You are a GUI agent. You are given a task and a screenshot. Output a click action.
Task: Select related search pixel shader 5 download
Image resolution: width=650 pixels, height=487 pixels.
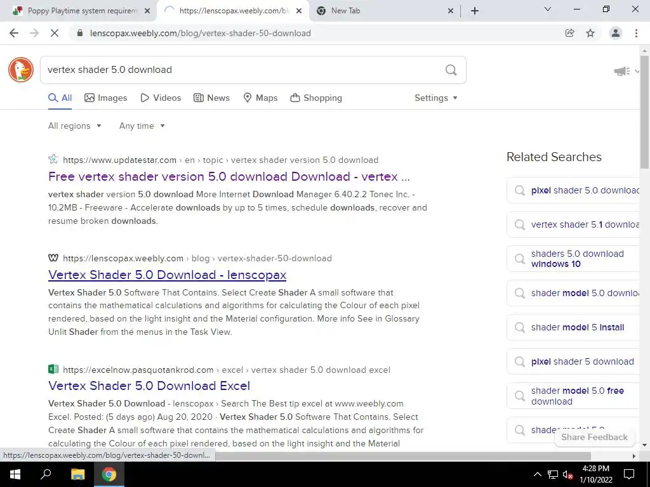(574, 361)
